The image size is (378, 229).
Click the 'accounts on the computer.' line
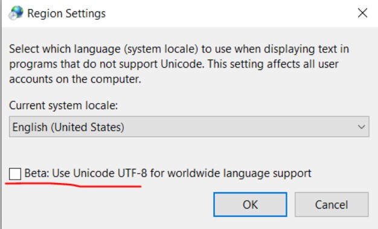(75, 79)
